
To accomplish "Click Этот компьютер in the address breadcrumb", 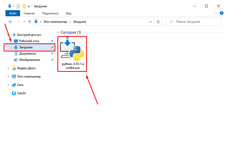I will [x=55, y=22].
